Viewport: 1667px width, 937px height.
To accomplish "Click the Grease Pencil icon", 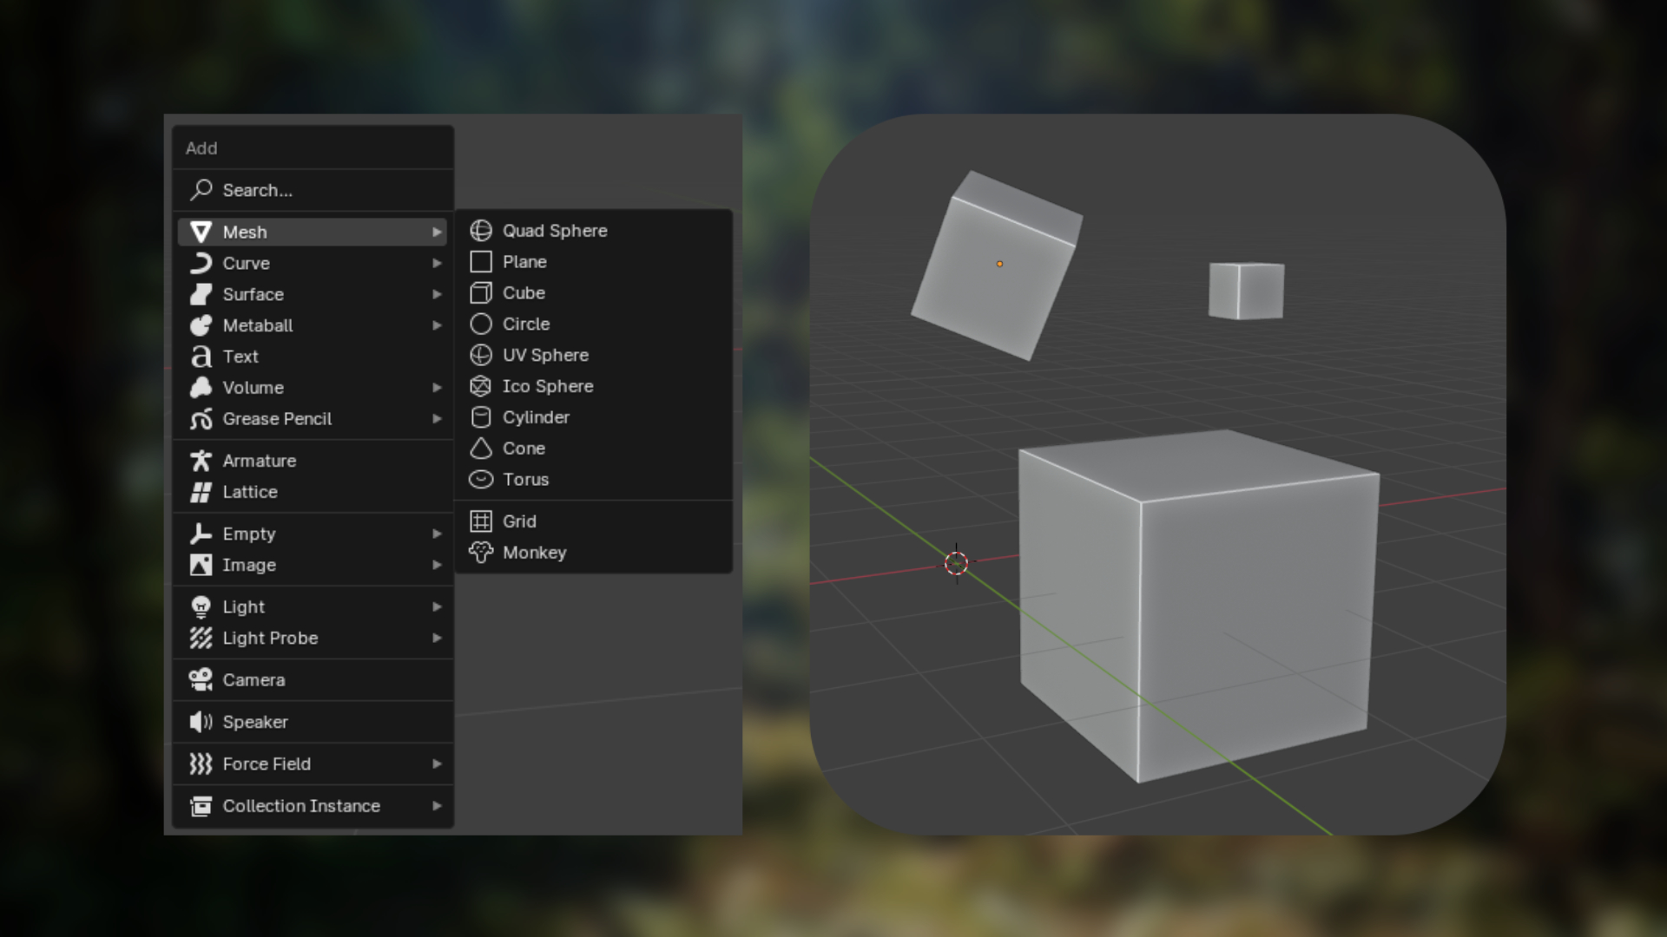I will (x=201, y=419).
